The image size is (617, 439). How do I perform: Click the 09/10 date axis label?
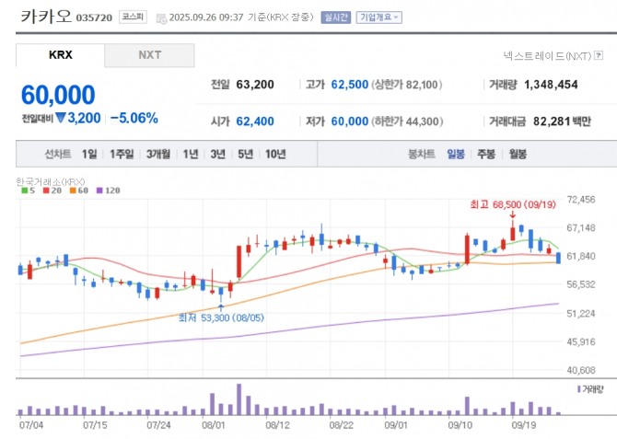(460, 425)
